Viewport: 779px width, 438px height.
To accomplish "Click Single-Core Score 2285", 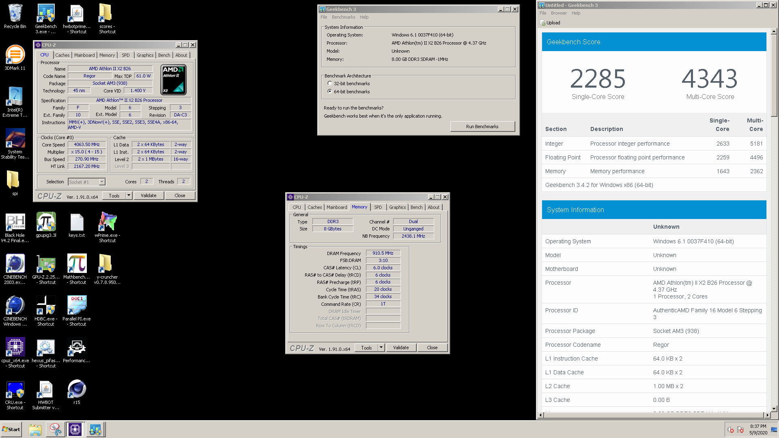I will (x=598, y=79).
